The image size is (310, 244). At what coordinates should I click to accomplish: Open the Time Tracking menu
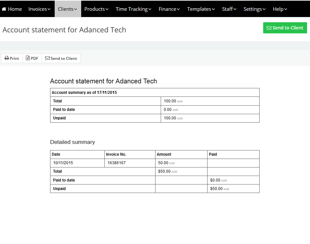(133, 9)
